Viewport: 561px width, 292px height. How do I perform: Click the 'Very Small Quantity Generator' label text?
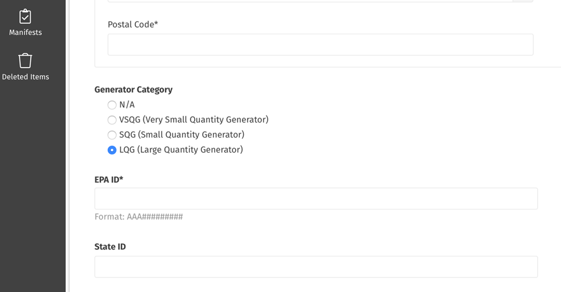tap(206, 119)
